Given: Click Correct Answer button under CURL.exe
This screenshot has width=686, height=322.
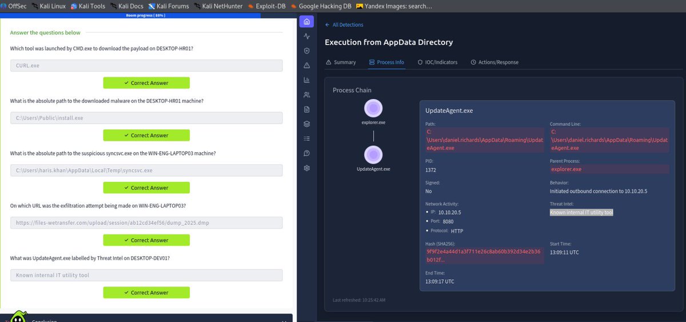Looking at the screenshot, I should pyautogui.click(x=146, y=83).
